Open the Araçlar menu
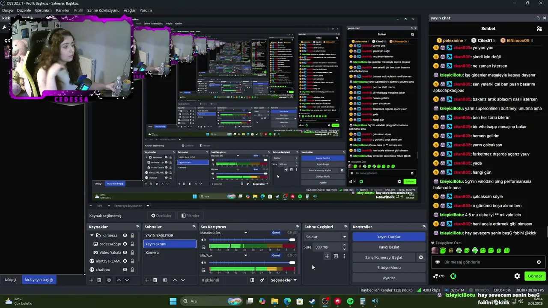This screenshot has width=548, height=308. point(130,10)
